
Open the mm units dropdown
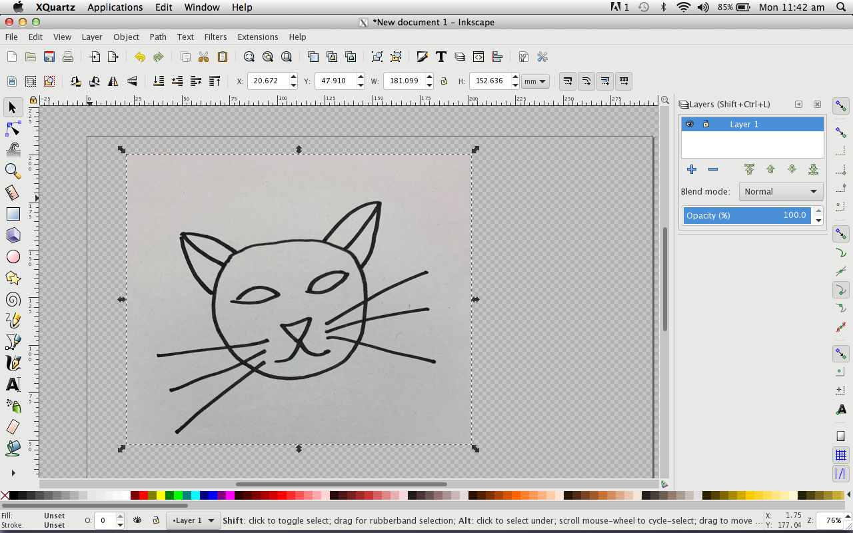tap(535, 81)
